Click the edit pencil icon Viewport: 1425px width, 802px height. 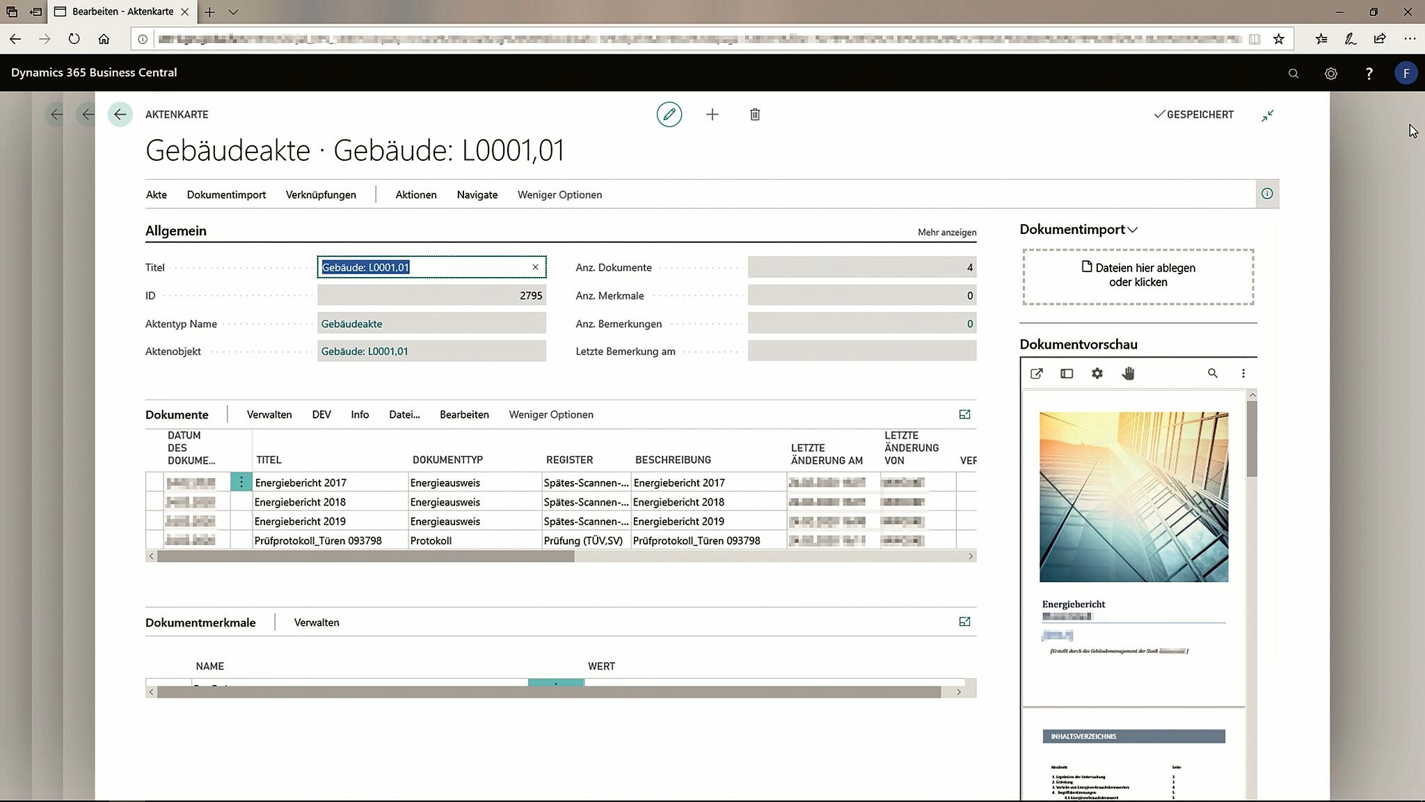669,114
